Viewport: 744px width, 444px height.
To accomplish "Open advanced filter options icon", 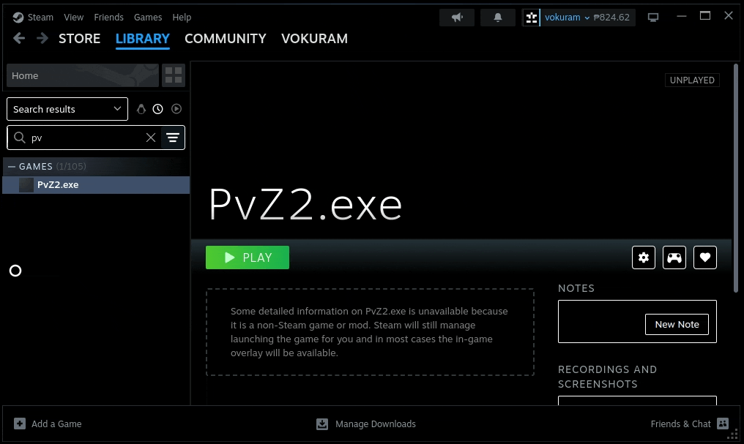I will click(x=173, y=138).
